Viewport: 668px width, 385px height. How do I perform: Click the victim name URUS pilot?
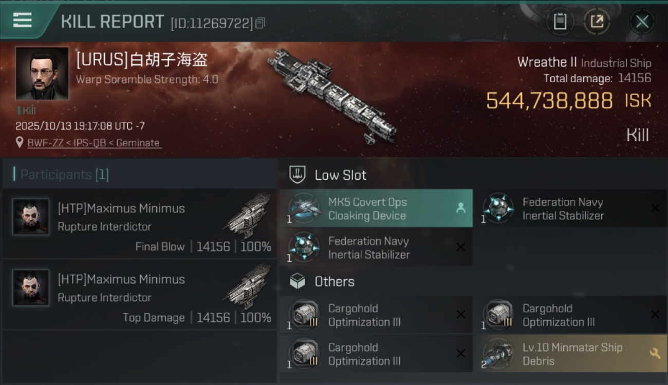[142, 60]
